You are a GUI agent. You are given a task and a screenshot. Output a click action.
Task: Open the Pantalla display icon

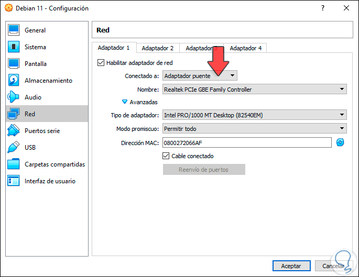[x=14, y=64]
